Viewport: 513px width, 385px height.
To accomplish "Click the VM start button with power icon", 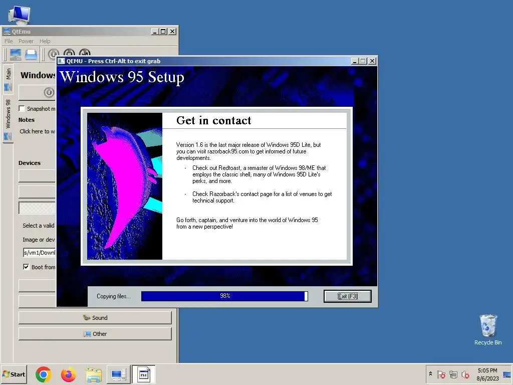I will pyautogui.click(x=37, y=93).
